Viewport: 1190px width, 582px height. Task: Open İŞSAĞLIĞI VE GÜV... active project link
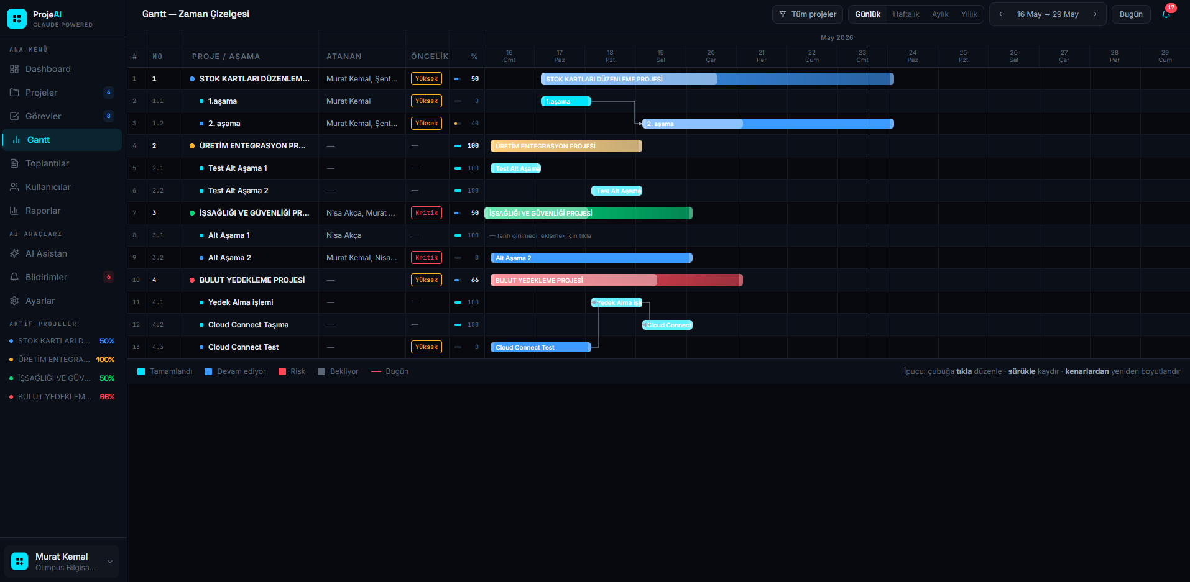click(62, 378)
